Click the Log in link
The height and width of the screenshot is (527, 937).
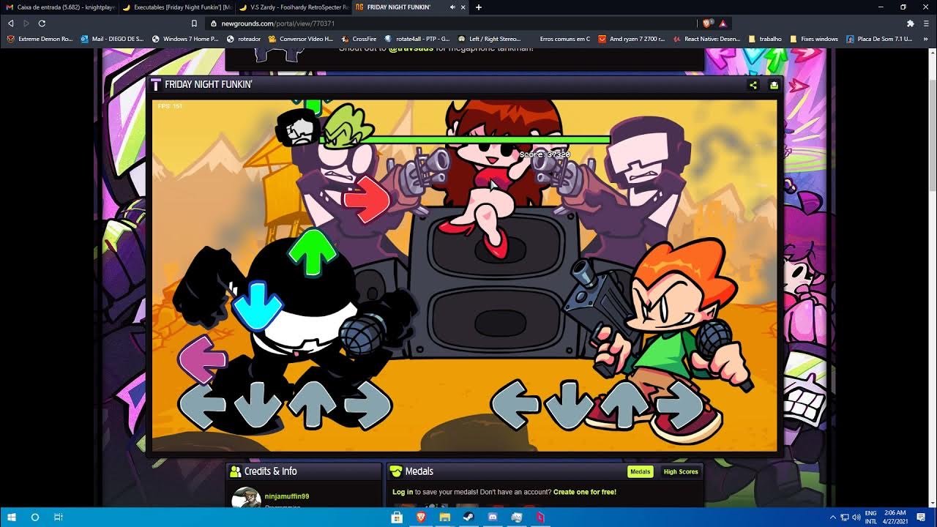403,492
